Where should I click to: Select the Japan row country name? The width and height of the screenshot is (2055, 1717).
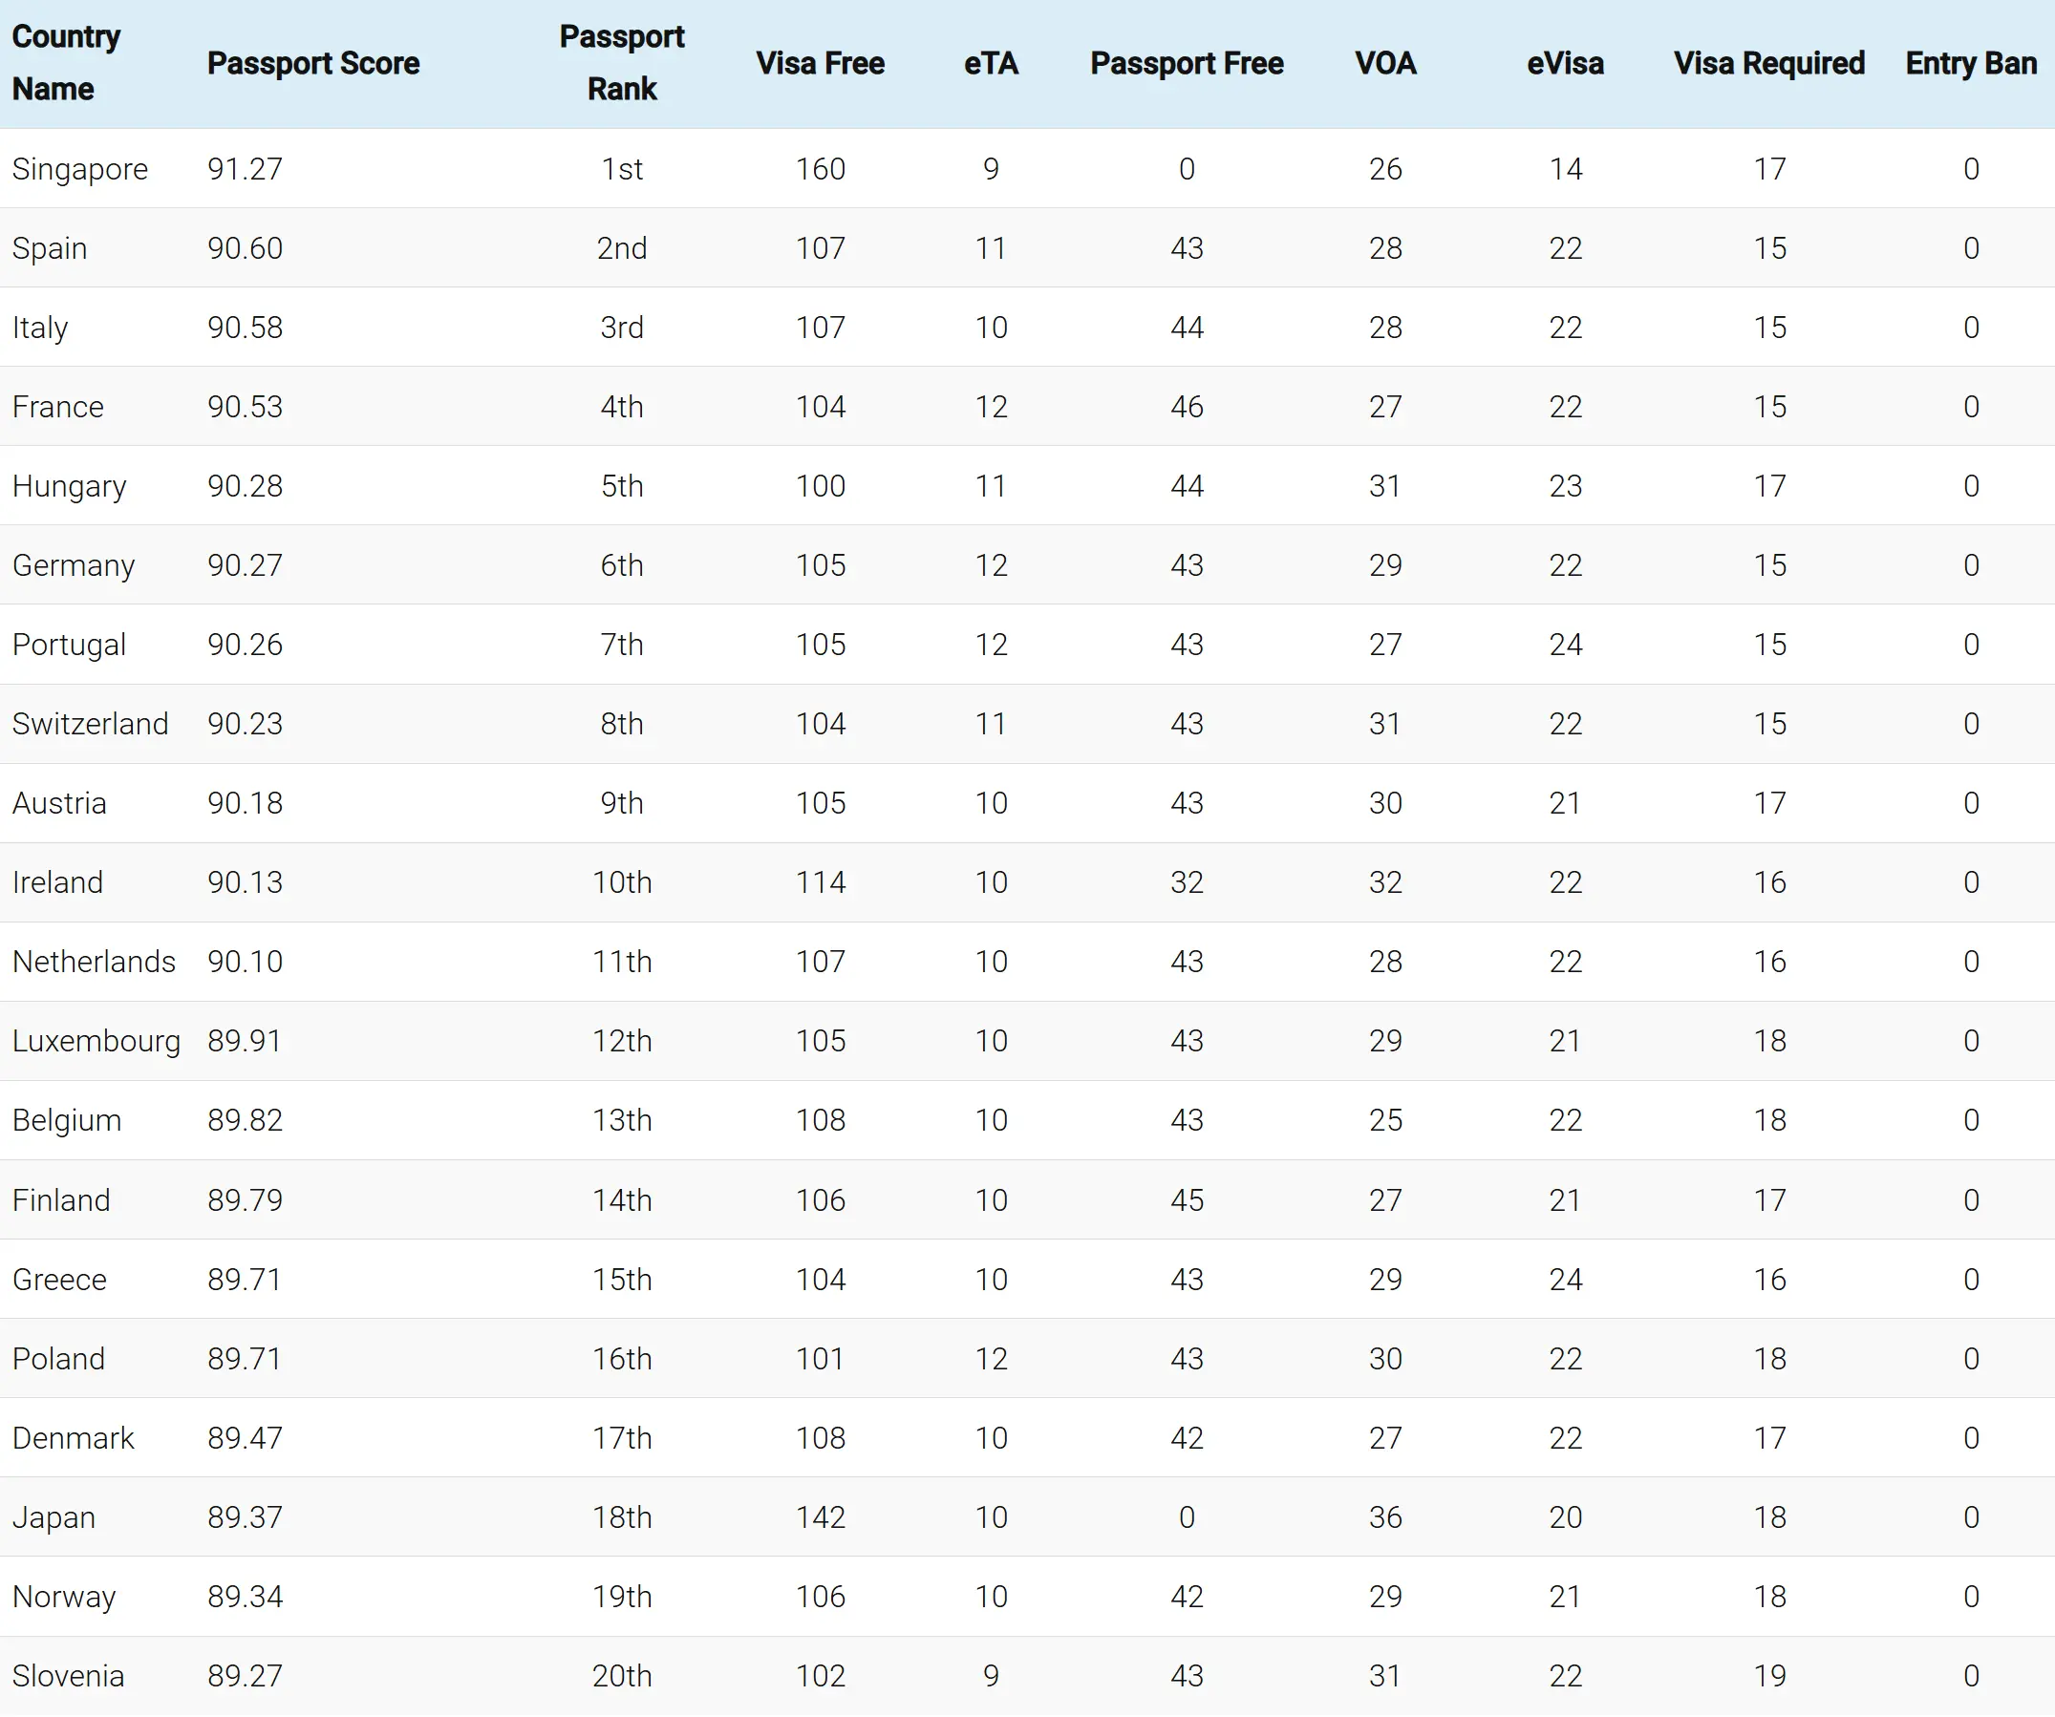pyautogui.click(x=54, y=1517)
